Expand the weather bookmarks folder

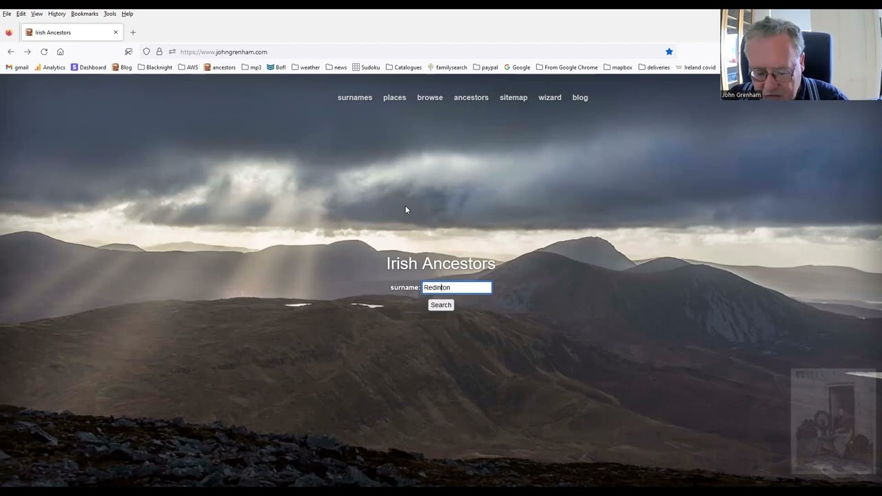305,68
